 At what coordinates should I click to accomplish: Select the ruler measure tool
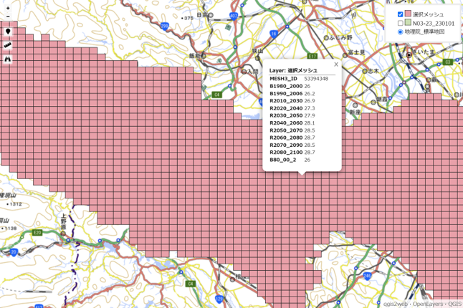[x=8, y=46]
